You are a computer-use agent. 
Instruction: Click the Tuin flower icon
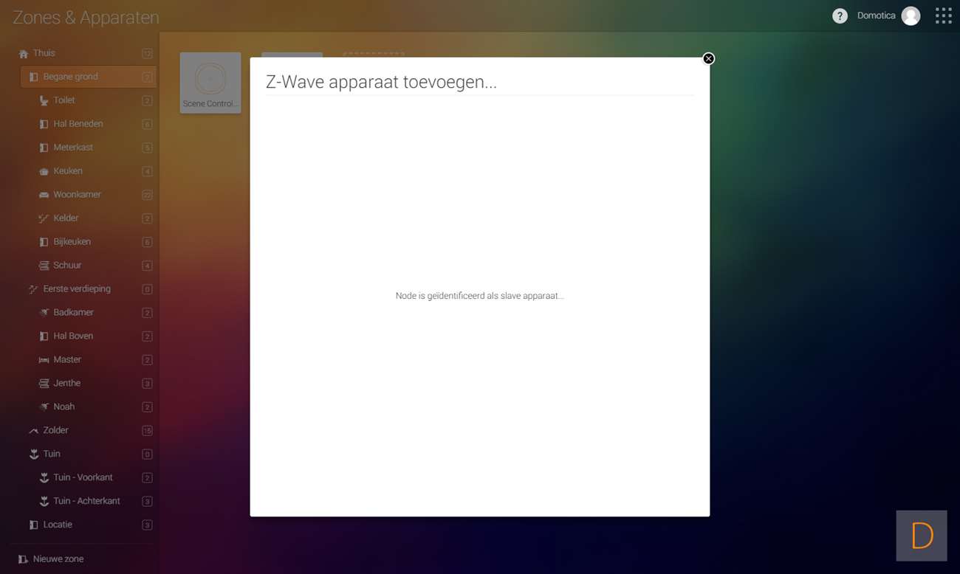pos(33,454)
